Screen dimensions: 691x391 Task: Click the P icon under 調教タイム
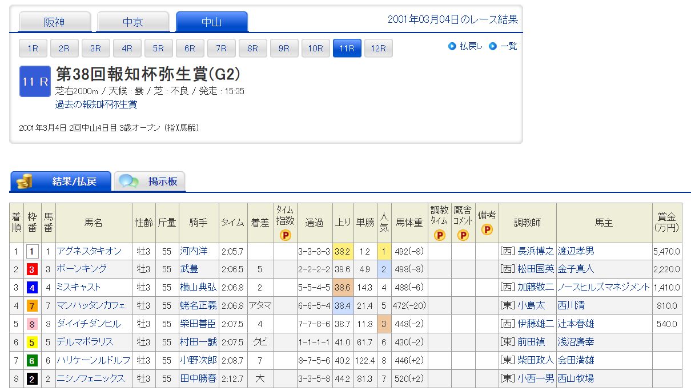point(439,235)
